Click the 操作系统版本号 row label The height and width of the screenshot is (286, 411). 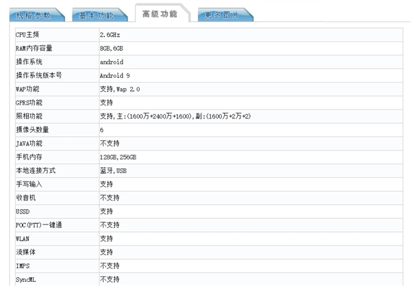click(x=39, y=75)
